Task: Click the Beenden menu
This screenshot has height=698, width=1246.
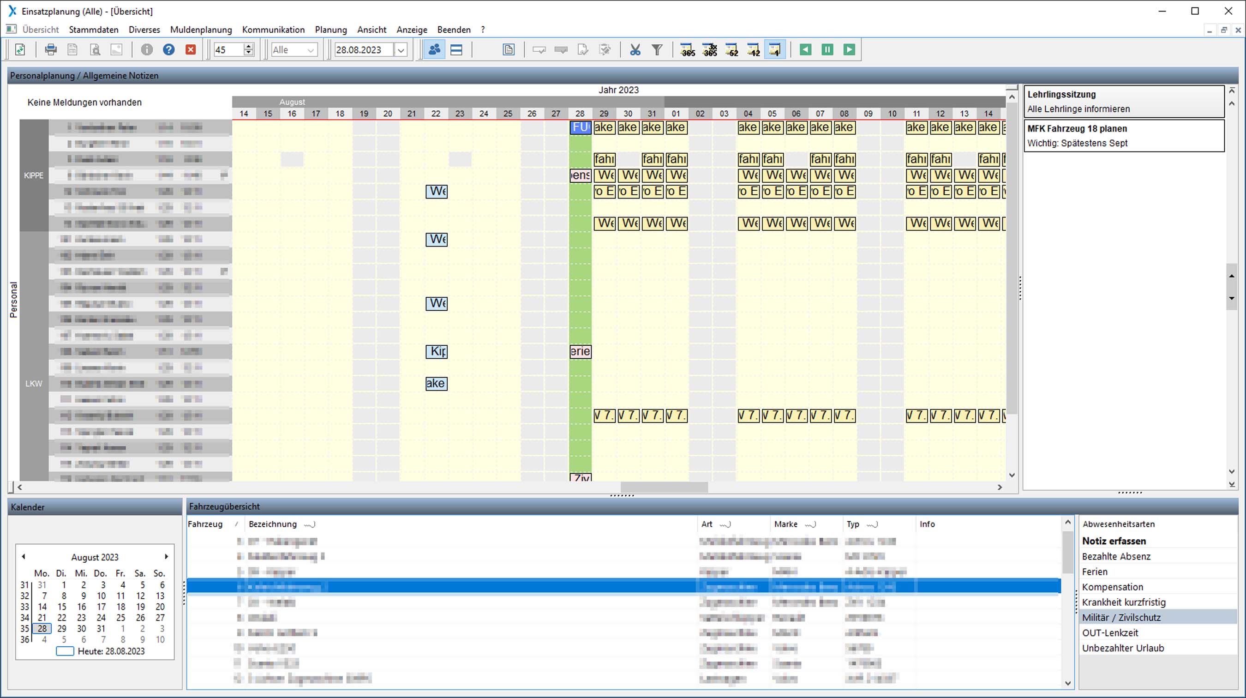Action: point(454,30)
